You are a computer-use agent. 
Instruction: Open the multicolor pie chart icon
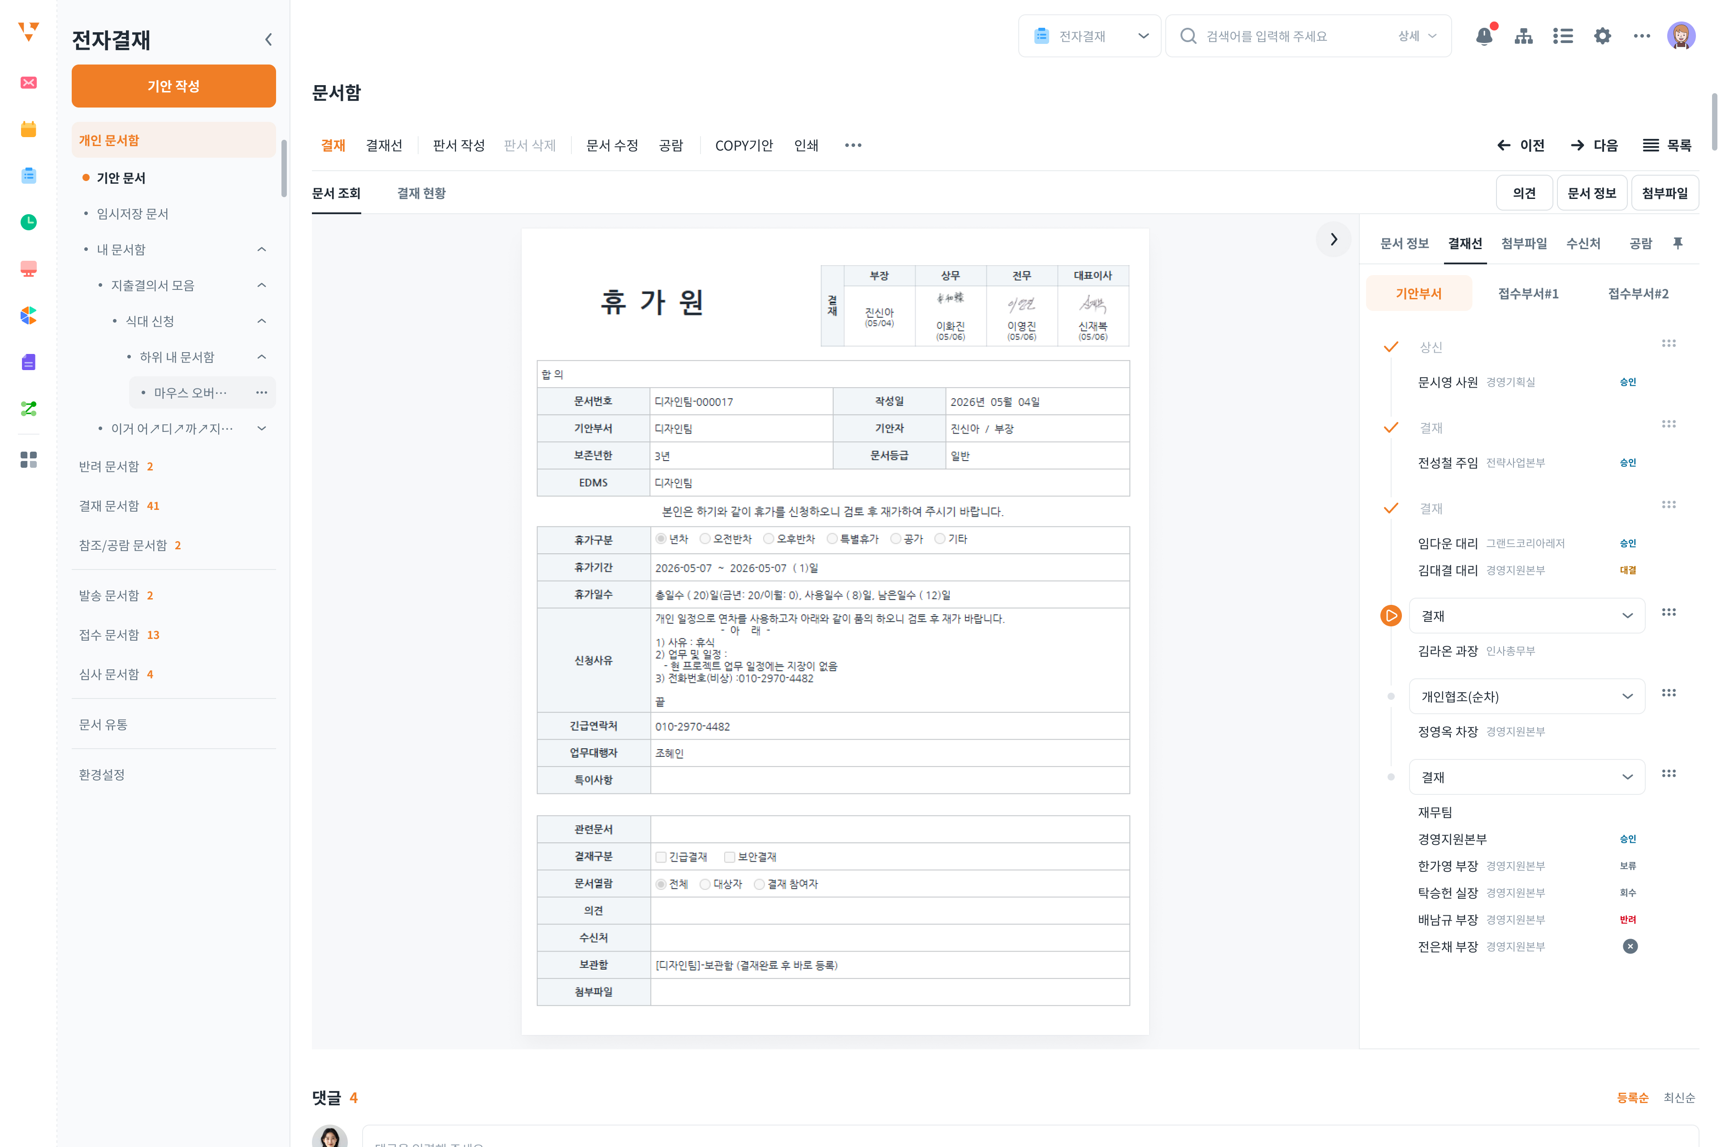click(x=29, y=315)
